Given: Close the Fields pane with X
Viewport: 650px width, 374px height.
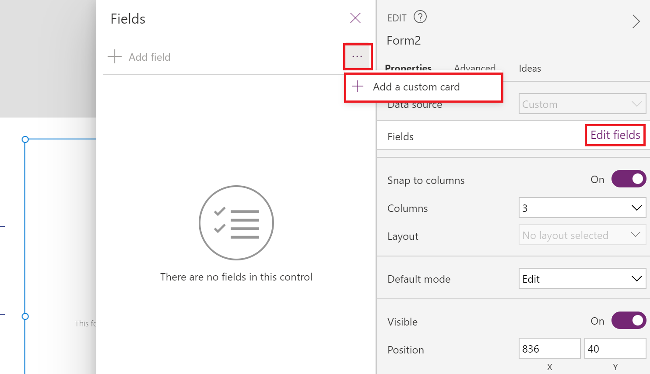Looking at the screenshot, I should 355,18.
